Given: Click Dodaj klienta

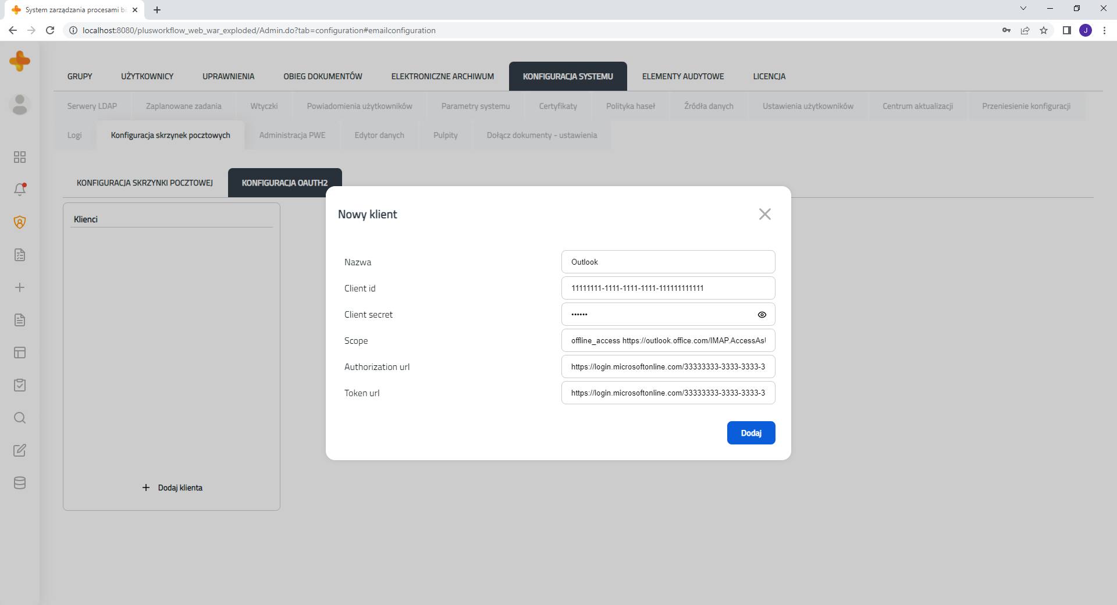Looking at the screenshot, I should pyautogui.click(x=172, y=487).
